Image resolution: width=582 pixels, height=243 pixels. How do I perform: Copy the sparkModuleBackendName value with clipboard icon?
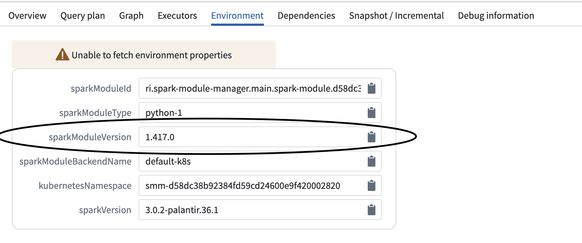click(x=372, y=161)
